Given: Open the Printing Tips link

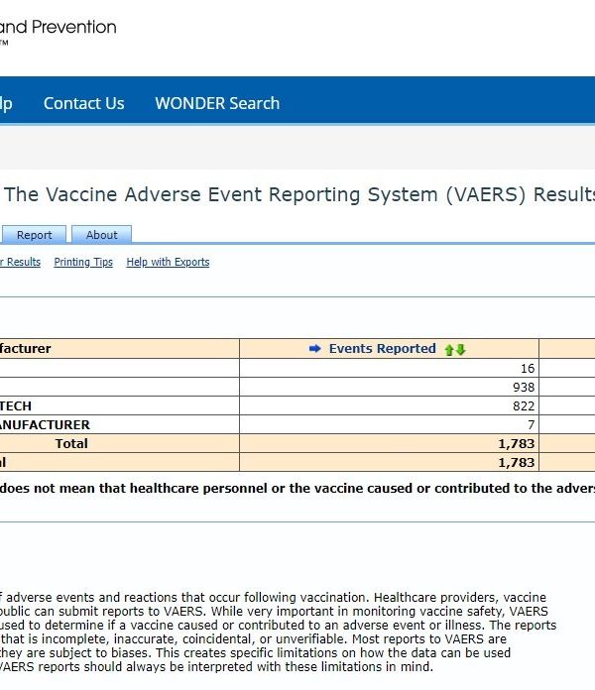Looking at the screenshot, I should coord(83,262).
